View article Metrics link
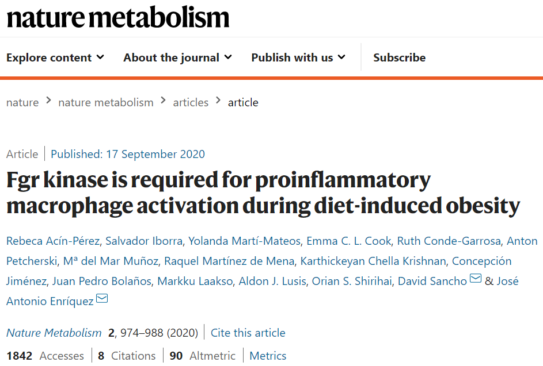 click(268, 356)
